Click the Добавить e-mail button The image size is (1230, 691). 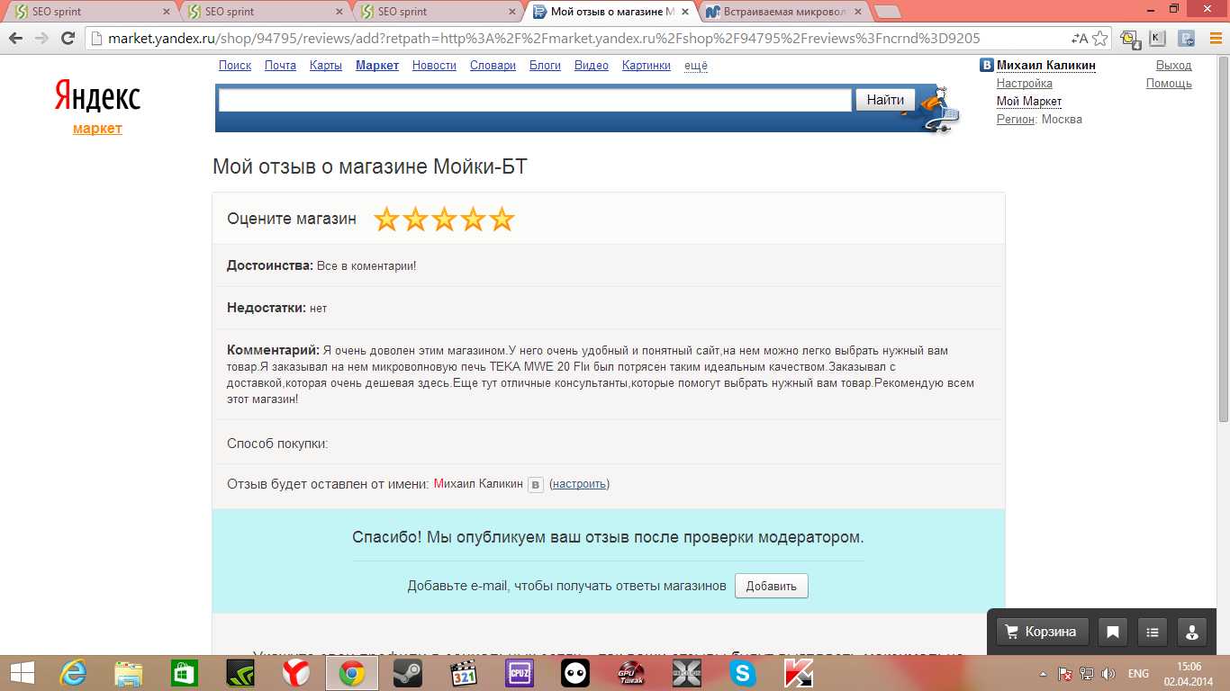click(x=772, y=586)
